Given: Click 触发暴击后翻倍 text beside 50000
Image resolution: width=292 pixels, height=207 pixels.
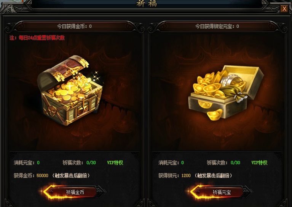Looking at the screenshot, I should (71, 175).
